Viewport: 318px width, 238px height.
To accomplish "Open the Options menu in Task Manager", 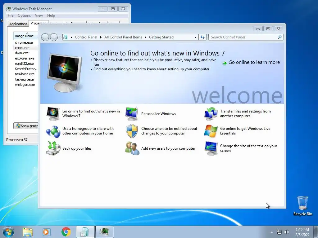I will [x=24, y=15].
